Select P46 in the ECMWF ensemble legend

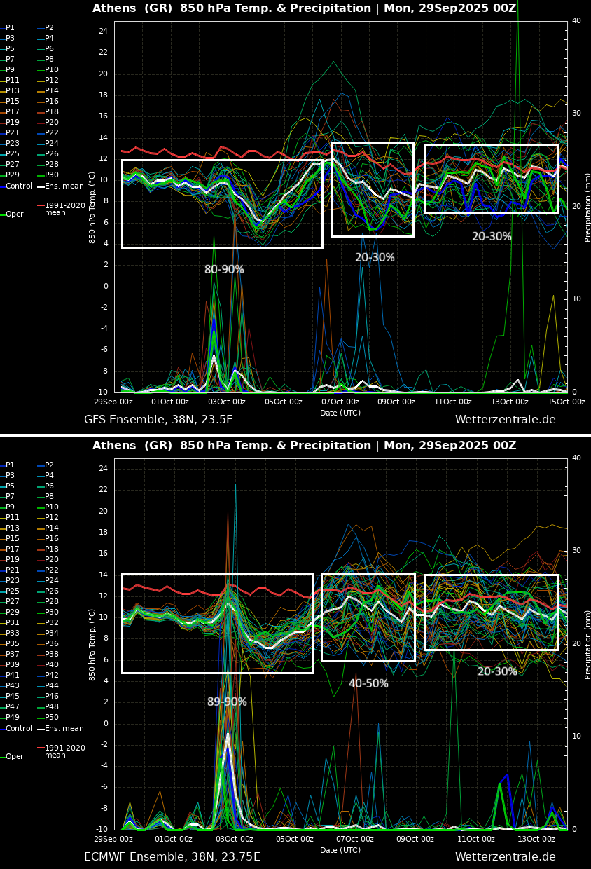(52, 697)
